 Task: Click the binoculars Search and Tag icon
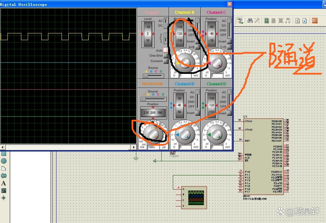[x=250, y=21]
